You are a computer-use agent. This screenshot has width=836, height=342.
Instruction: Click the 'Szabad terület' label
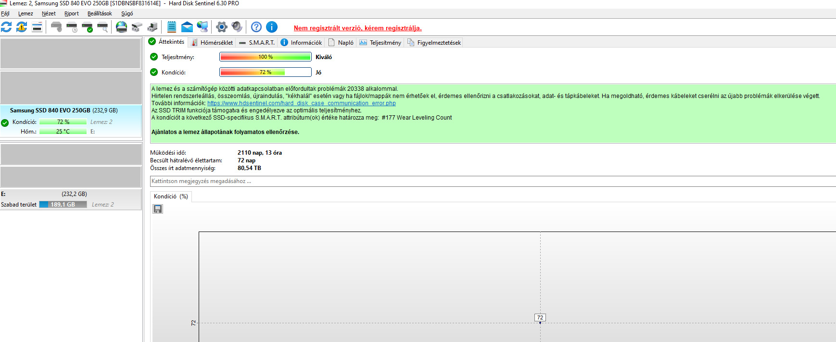point(19,205)
